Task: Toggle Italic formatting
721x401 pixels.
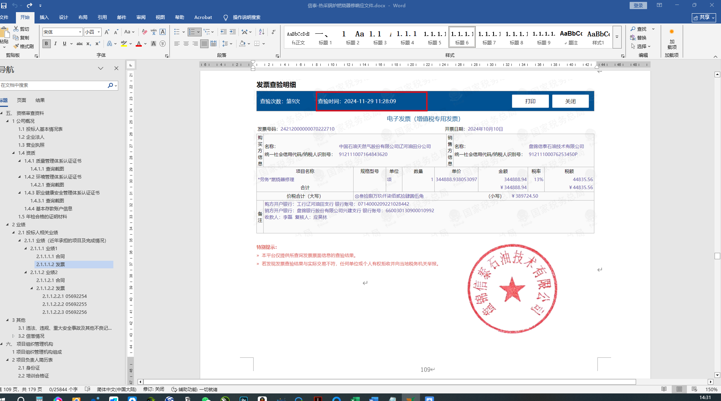Action: [x=55, y=44]
